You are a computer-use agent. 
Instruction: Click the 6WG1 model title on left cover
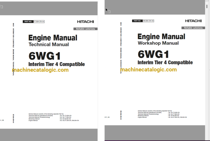(x=45, y=56)
